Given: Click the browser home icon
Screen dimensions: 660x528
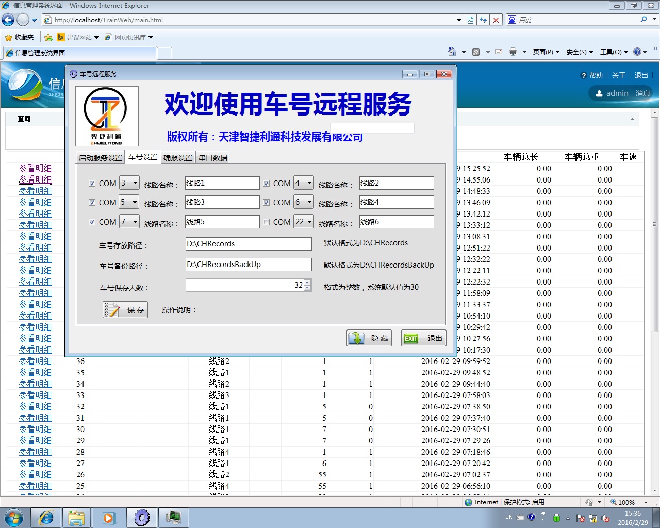Looking at the screenshot, I should pos(452,52).
